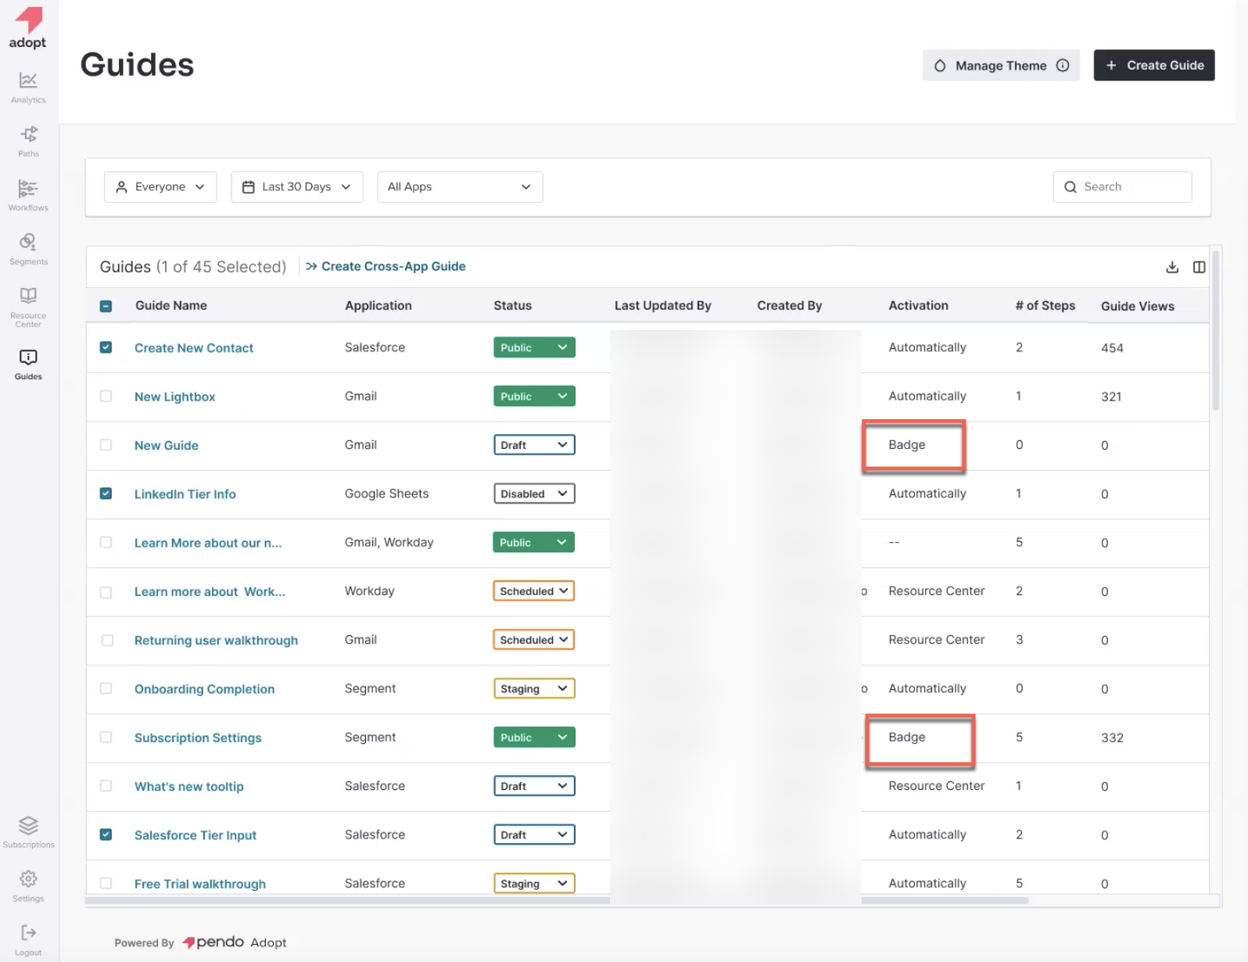Viewport: 1248px width, 962px height.
Task: Open Learn more about Work... guide
Action: (210, 592)
